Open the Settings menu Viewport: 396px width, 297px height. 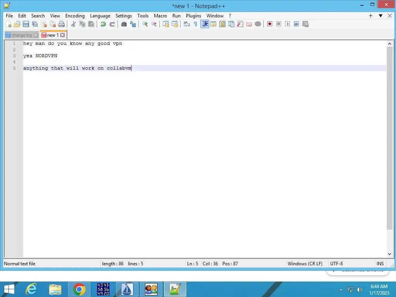pos(124,15)
